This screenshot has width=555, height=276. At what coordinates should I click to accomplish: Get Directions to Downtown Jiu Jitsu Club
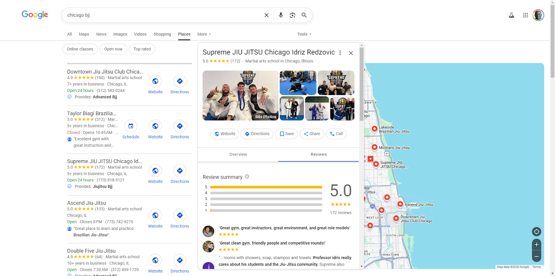point(180,85)
